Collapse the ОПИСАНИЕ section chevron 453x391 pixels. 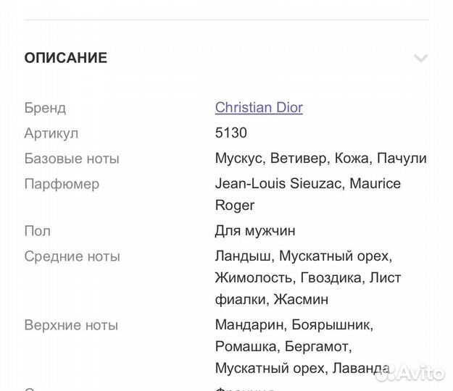(x=420, y=58)
